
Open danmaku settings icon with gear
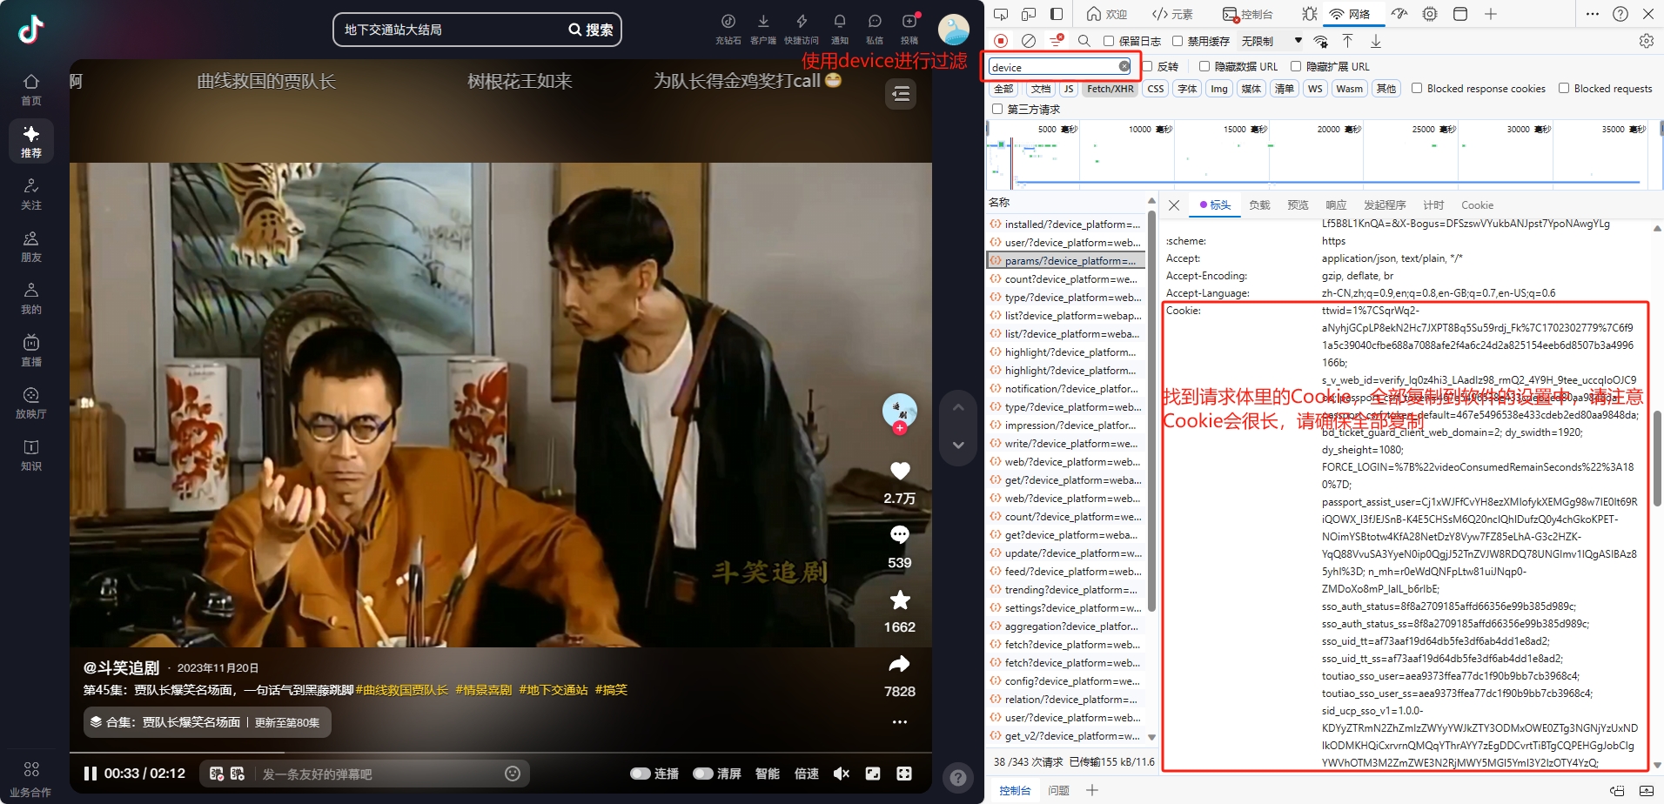coord(238,774)
